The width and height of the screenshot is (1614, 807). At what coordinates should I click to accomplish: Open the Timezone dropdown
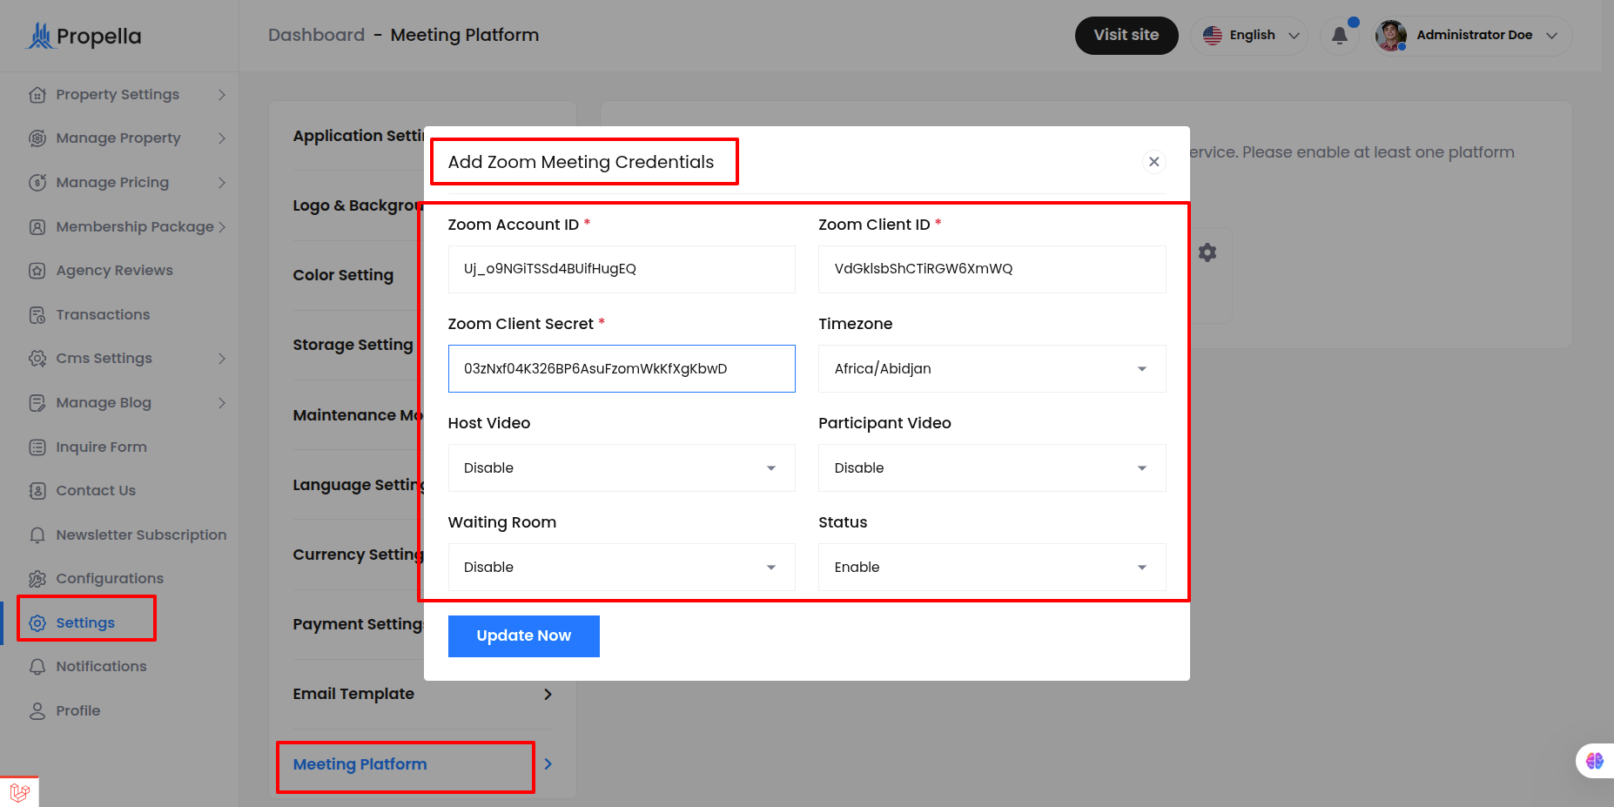[992, 368]
